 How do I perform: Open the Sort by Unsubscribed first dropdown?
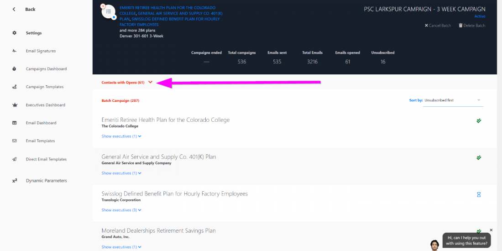(x=453, y=100)
